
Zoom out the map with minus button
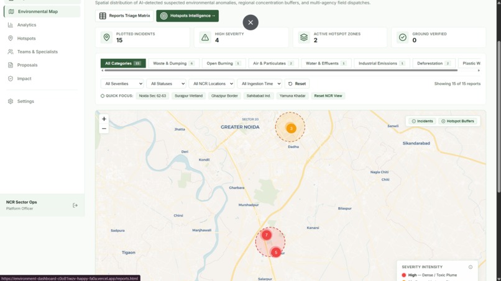click(104, 128)
